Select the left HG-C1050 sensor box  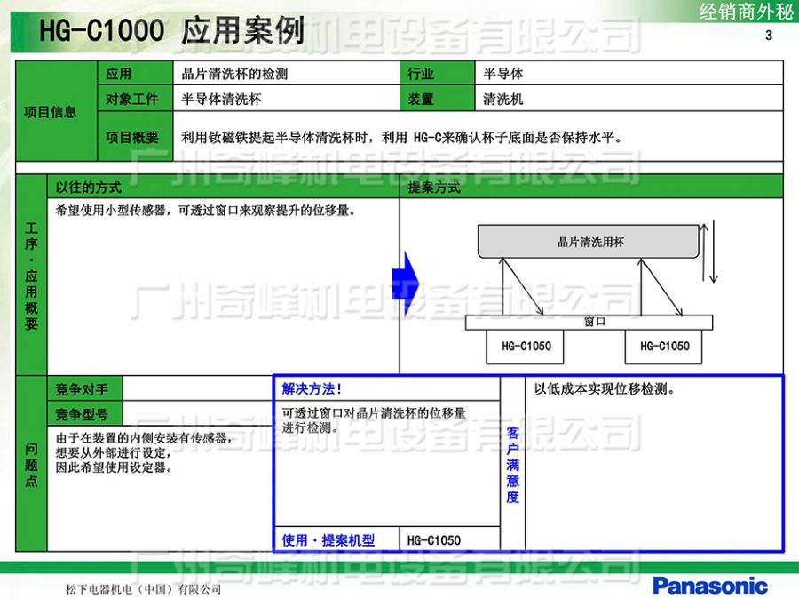[x=526, y=346]
